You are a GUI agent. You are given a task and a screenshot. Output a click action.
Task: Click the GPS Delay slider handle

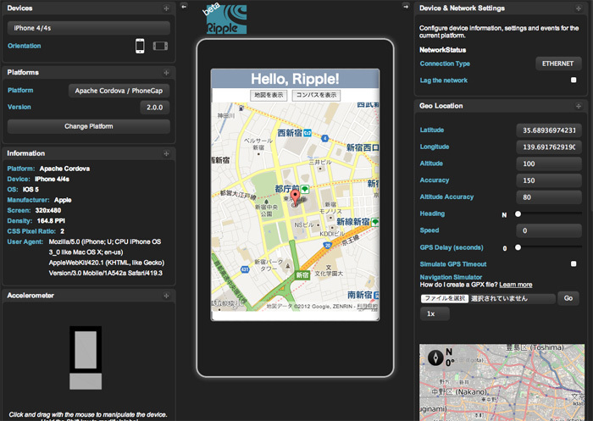518,247
